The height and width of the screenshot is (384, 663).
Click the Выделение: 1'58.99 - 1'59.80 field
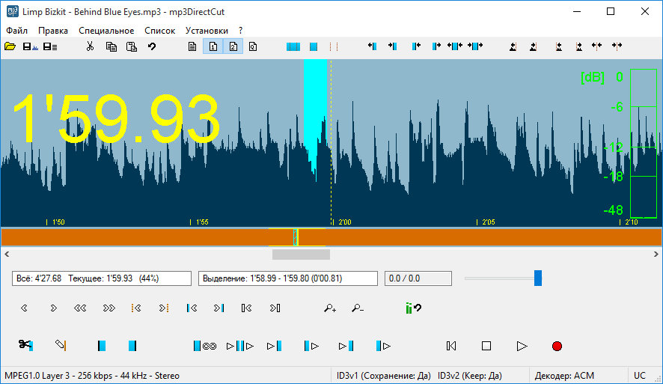coord(287,278)
